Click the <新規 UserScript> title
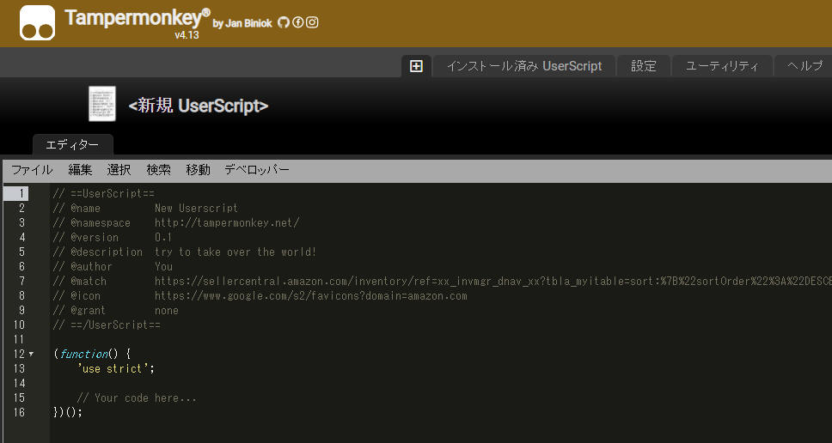This screenshot has height=443, width=832. 199,106
